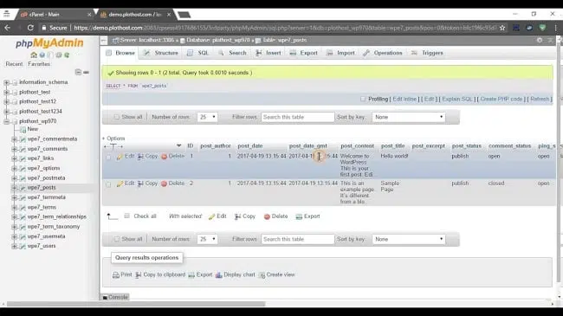Image resolution: width=563 pixels, height=316 pixels.
Task: Click the reload navigation panel icon
Action: coord(67,55)
